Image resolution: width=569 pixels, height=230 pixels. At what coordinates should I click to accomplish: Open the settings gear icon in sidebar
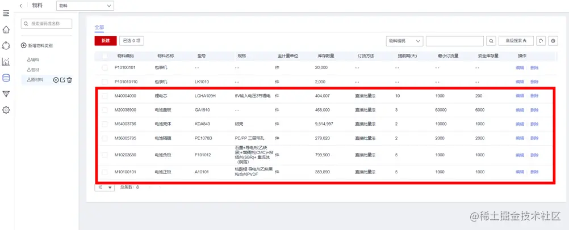[6, 110]
